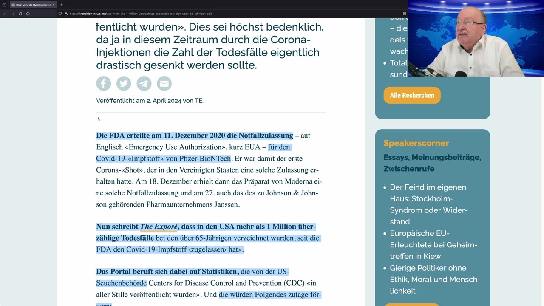The width and height of the screenshot is (544, 306).
Task: Reload the page in the browser
Action: (x=20, y=14)
